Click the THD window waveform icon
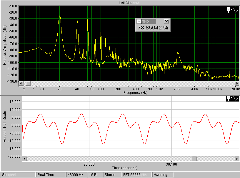 139,21
